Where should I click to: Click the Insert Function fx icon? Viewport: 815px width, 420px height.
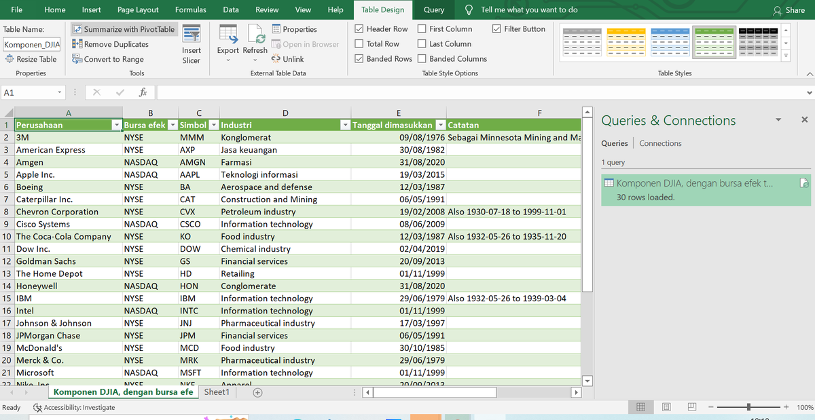143,92
